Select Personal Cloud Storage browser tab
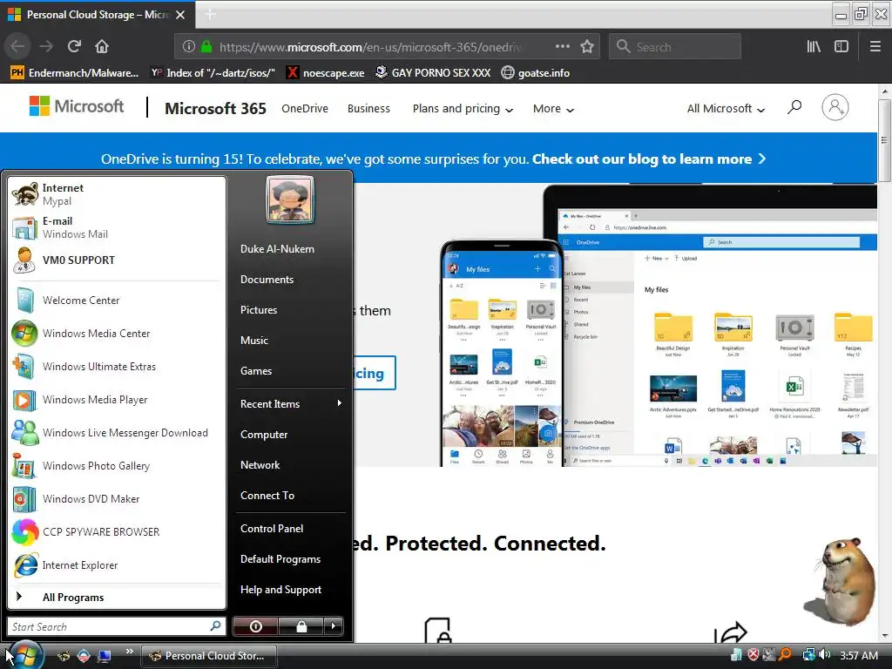This screenshot has width=892, height=669. [98, 15]
